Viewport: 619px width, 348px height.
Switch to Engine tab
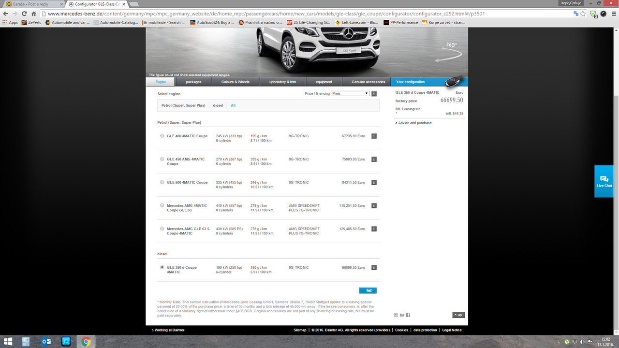(161, 82)
